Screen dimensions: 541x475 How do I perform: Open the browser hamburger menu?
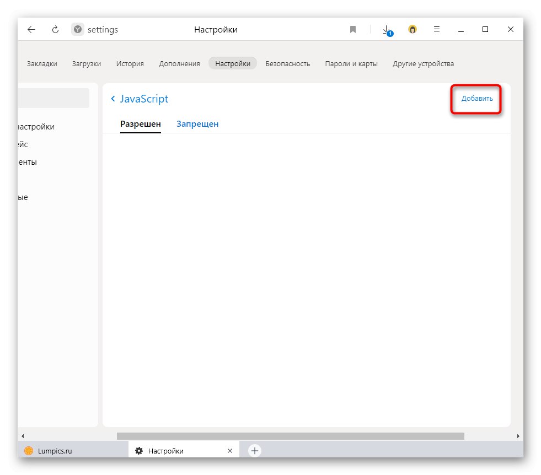(x=436, y=29)
